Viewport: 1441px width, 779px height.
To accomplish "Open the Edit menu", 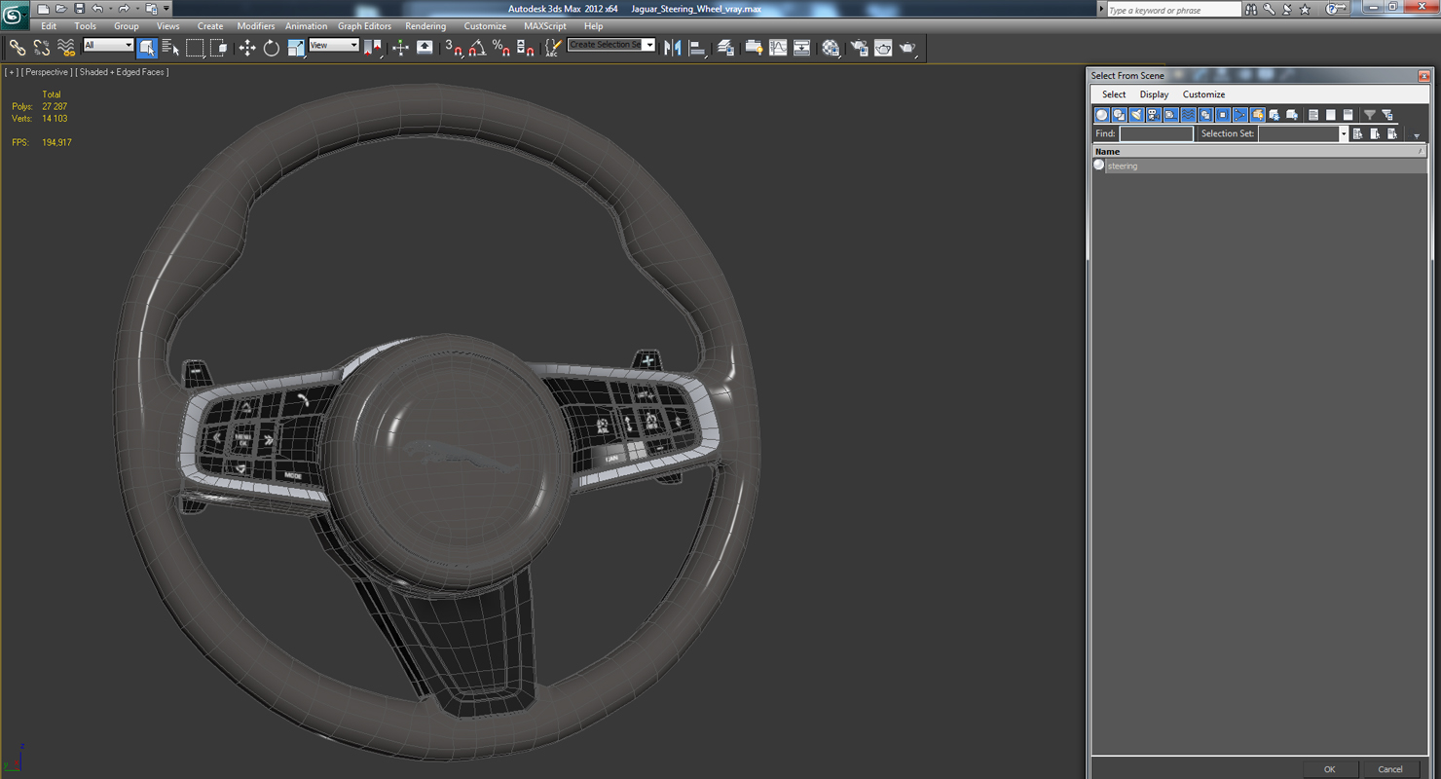I will tap(49, 26).
